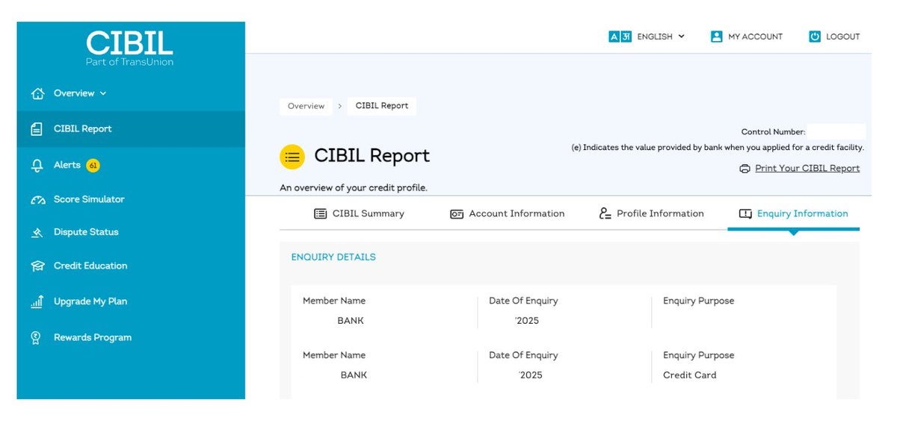Viewport: 897px width, 429px height.
Task: Click the CIBIL Report breadcrumb
Action: pos(382,106)
